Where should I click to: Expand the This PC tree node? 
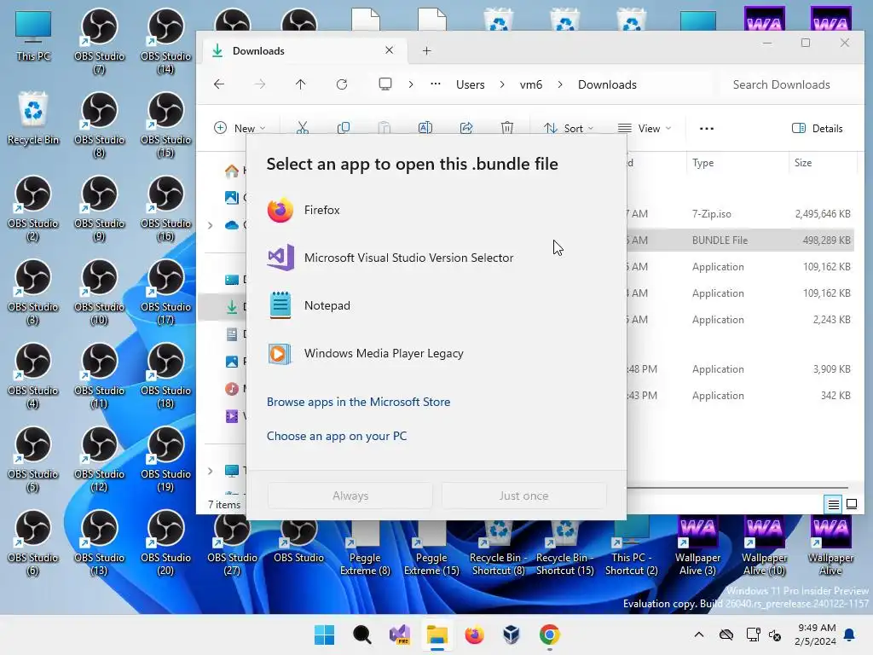210,471
